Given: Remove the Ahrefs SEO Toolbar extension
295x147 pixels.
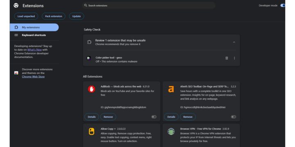Looking at the screenshot, I should tap(188, 117).
